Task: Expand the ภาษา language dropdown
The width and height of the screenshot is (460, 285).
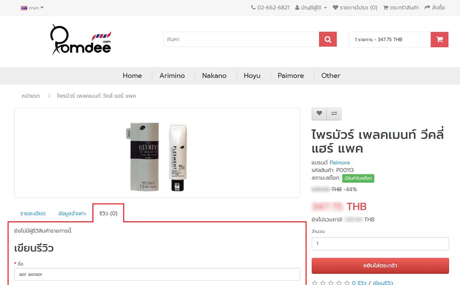Action: 33,8
